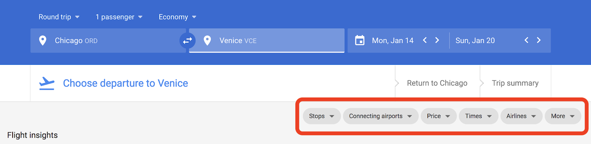Expand Connecting airports filter
The width and height of the screenshot is (591, 144).
point(381,116)
